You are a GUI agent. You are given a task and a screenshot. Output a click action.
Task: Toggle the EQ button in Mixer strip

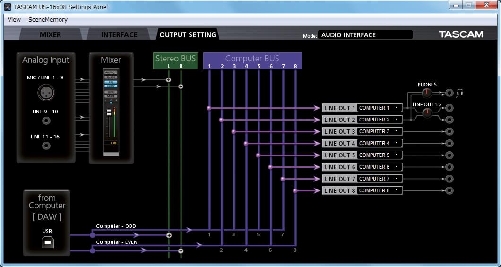pos(111,82)
